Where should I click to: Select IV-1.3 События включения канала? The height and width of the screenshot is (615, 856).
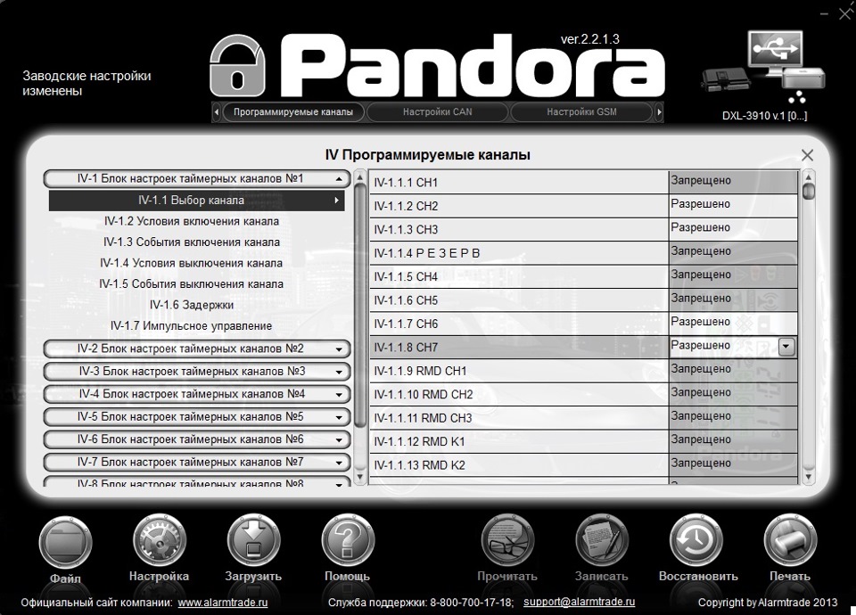tap(192, 242)
